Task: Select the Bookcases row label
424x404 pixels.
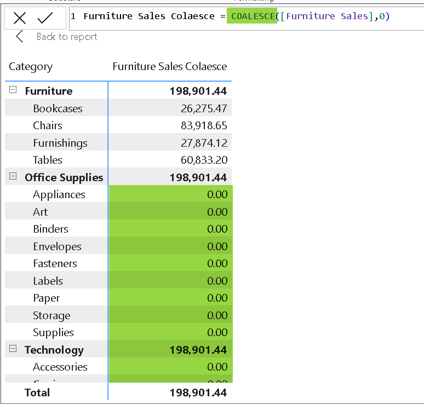Action: (x=58, y=108)
